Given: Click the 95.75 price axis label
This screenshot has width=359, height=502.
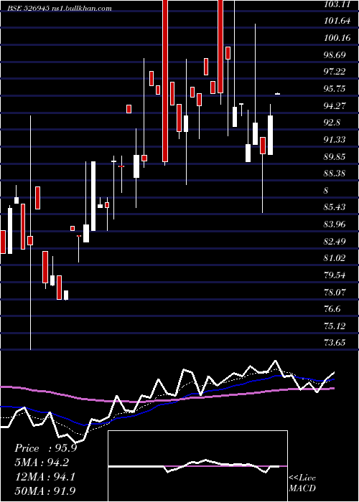Looking at the screenshot, I should pyautogui.click(x=335, y=89).
